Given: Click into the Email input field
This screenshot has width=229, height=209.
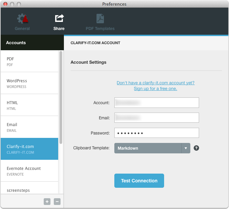Looking at the screenshot, I should pyautogui.click(x=157, y=118).
